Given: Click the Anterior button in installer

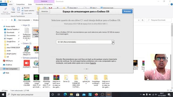Looking at the screenshot, I should coord(45,11).
